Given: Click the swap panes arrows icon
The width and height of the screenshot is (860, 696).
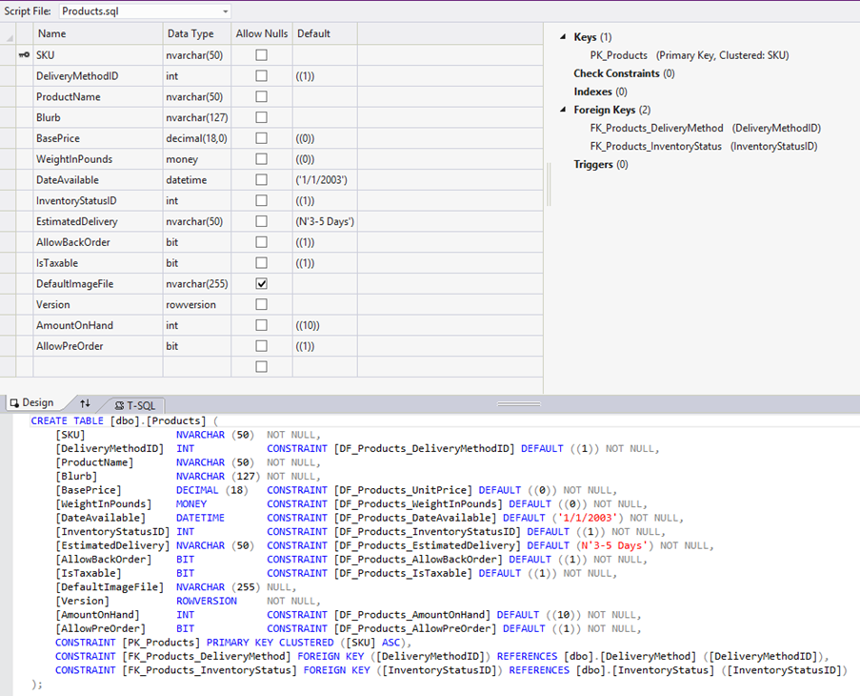Looking at the screenshot, I should tap(85, 403).
